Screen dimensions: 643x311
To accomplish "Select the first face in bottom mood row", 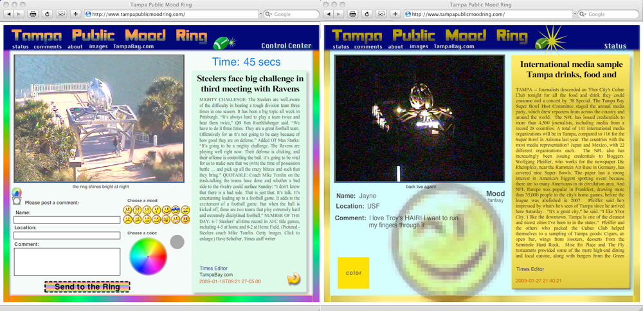I will coord(128,220).
